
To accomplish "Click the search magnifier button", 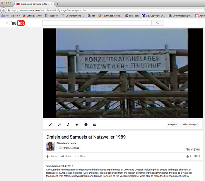I will pyautogui.click(x=158, y=23).
